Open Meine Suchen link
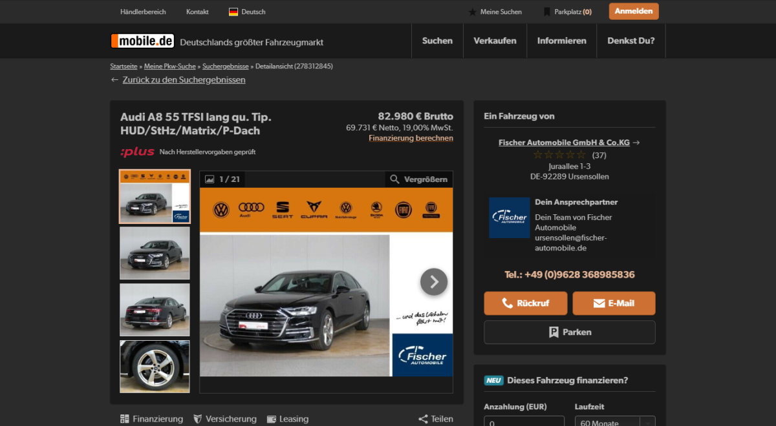Viewport: 776px width, 426px height. 501,12
